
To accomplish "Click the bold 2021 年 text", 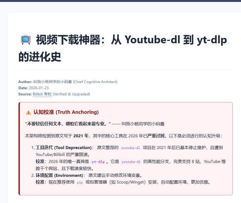I will [x=81, y=136].
